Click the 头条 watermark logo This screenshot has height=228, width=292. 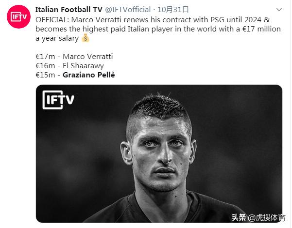pos(239,217)
